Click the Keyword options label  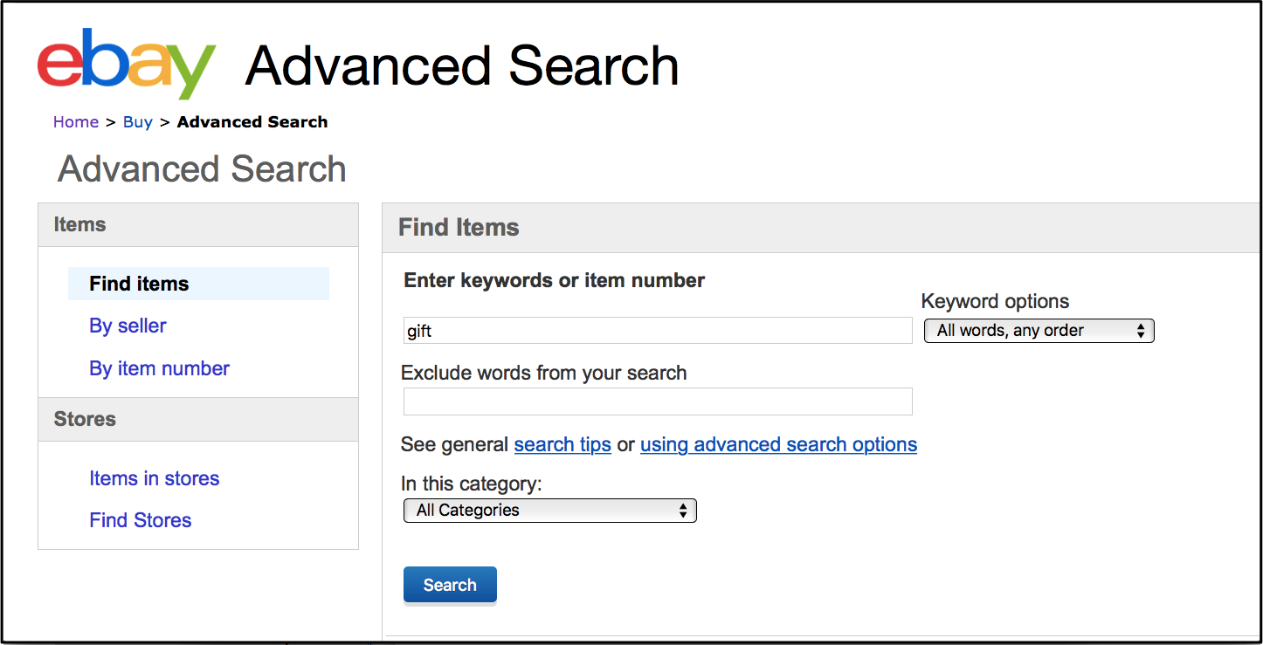995,301
